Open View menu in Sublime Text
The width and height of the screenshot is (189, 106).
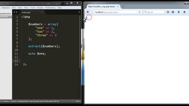tap(20, 8)
